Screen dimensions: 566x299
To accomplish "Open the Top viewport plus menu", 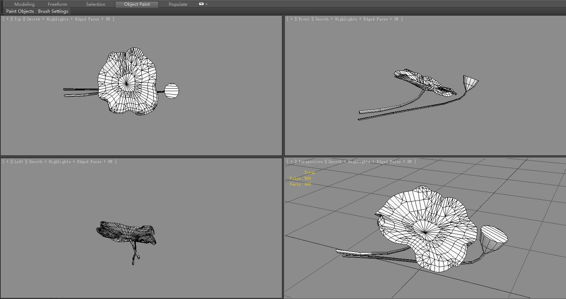I will [x=7, y=19].
